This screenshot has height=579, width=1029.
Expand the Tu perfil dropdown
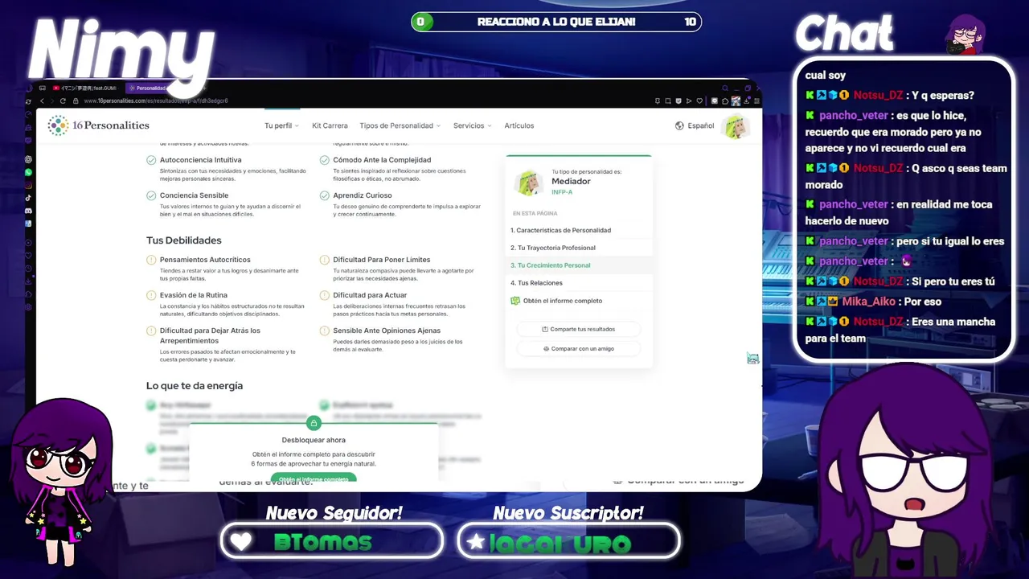[281, 125]
